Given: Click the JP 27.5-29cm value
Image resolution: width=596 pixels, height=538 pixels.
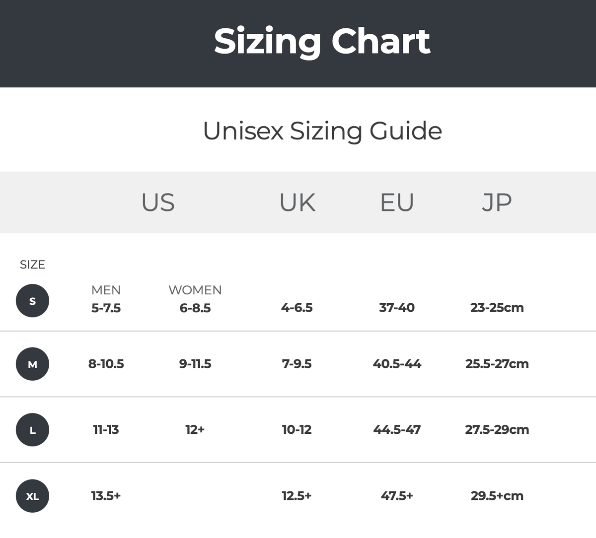Looking at the screenshot, I should (497, 430).
